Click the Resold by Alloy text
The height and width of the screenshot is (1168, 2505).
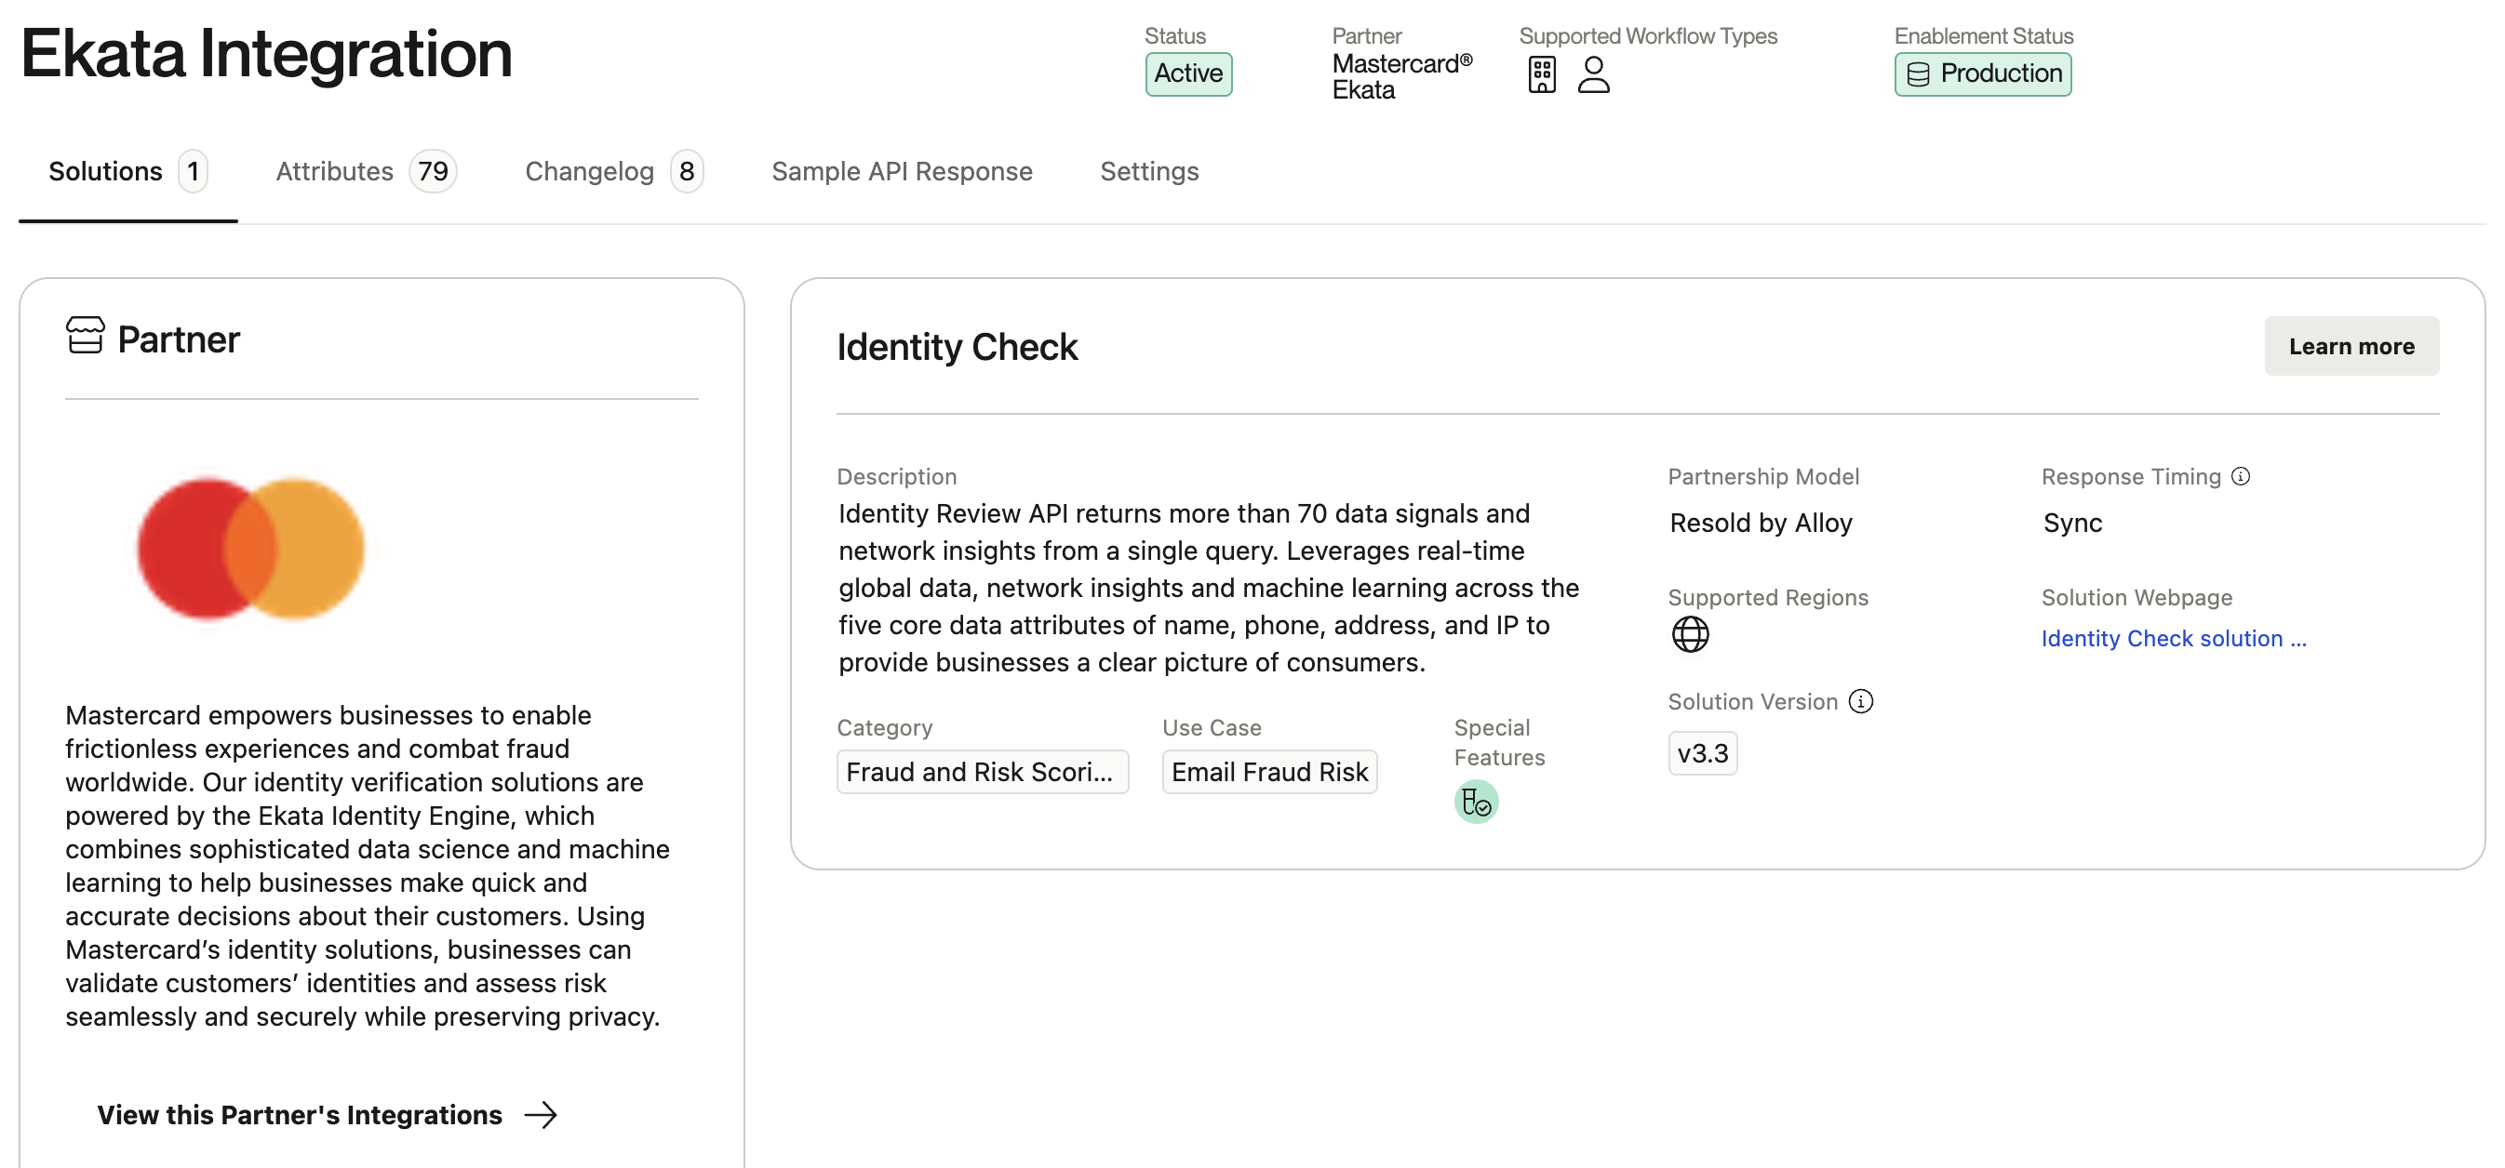point(1761,523)
